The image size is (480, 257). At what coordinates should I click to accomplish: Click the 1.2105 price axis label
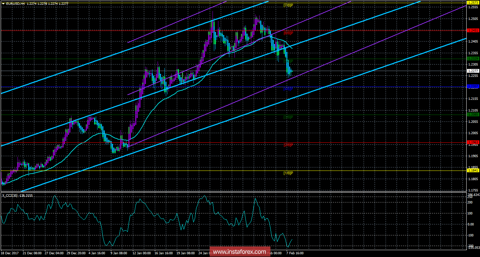tap(473, 110)
